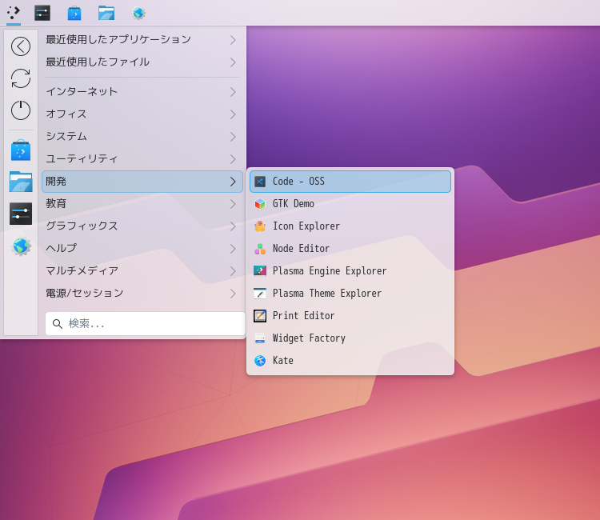600x520 pixels.
Task: Expand the インターネット category arrow
Action: point(233,92)
